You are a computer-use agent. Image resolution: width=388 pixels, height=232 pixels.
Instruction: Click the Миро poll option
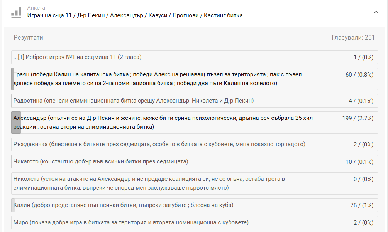(131, 222)
